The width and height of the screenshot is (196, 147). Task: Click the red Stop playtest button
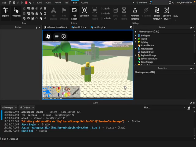click(26, 2)
